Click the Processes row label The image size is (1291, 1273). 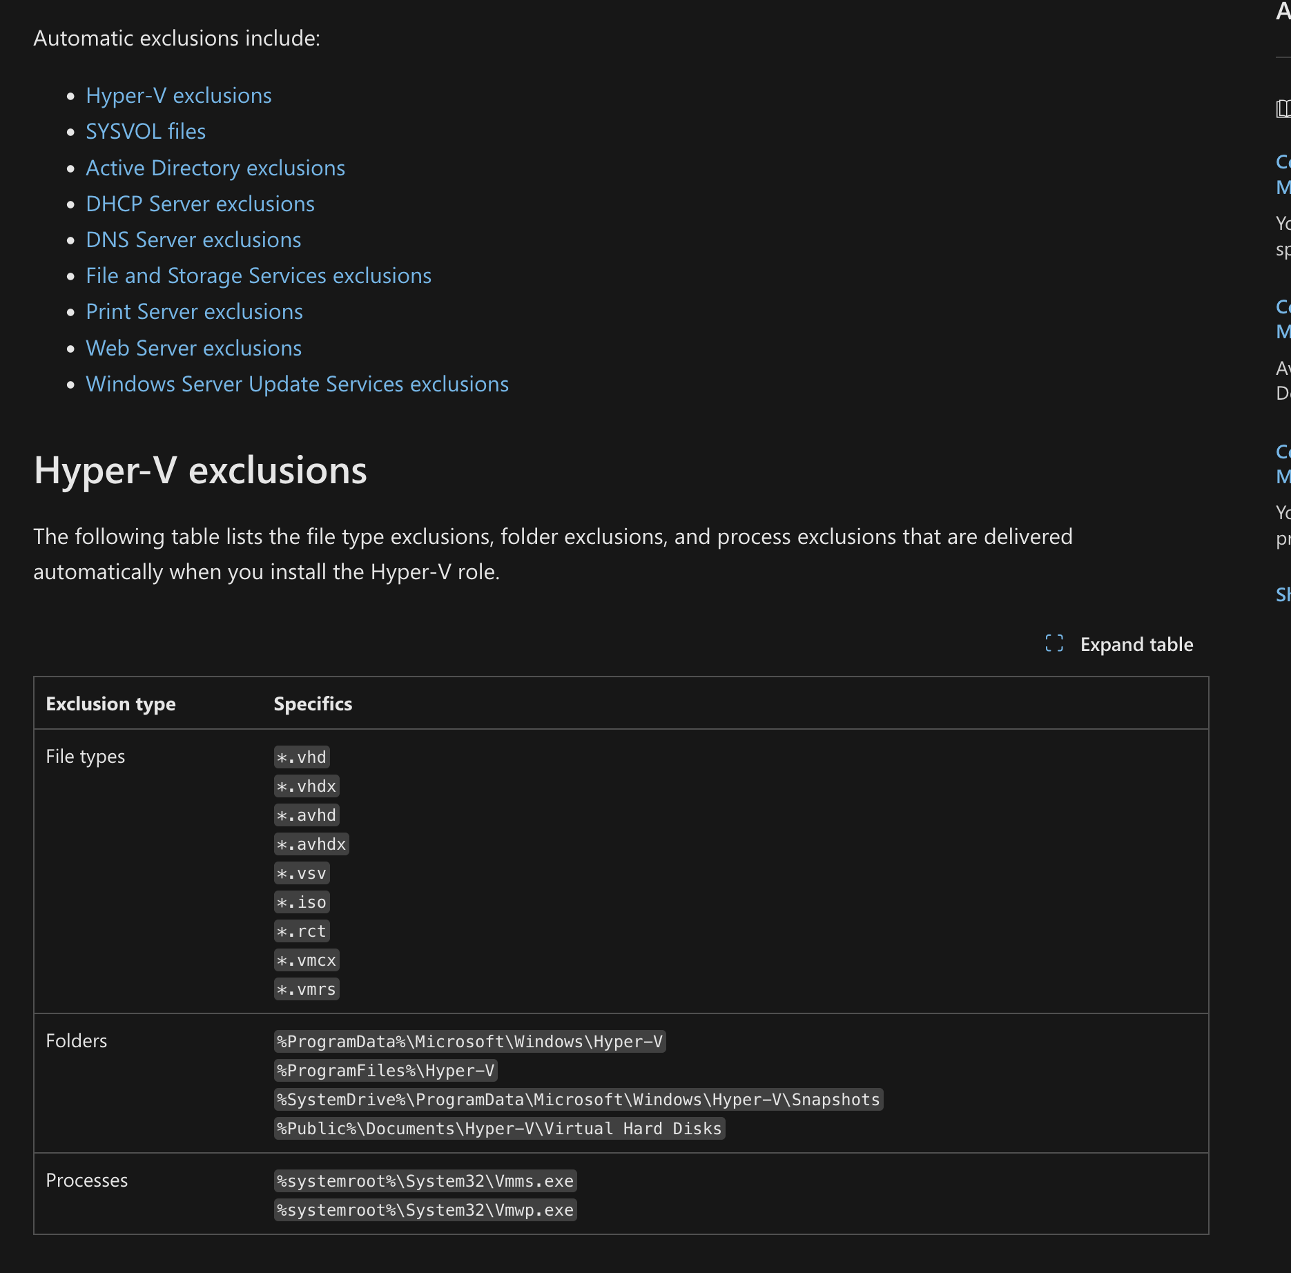[87, 1180]
